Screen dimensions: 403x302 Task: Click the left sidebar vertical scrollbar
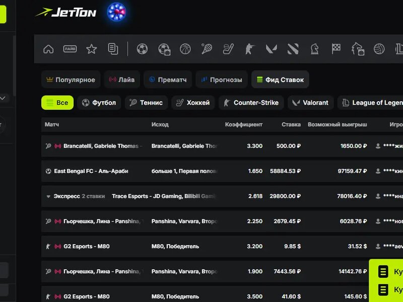[15, 66]
